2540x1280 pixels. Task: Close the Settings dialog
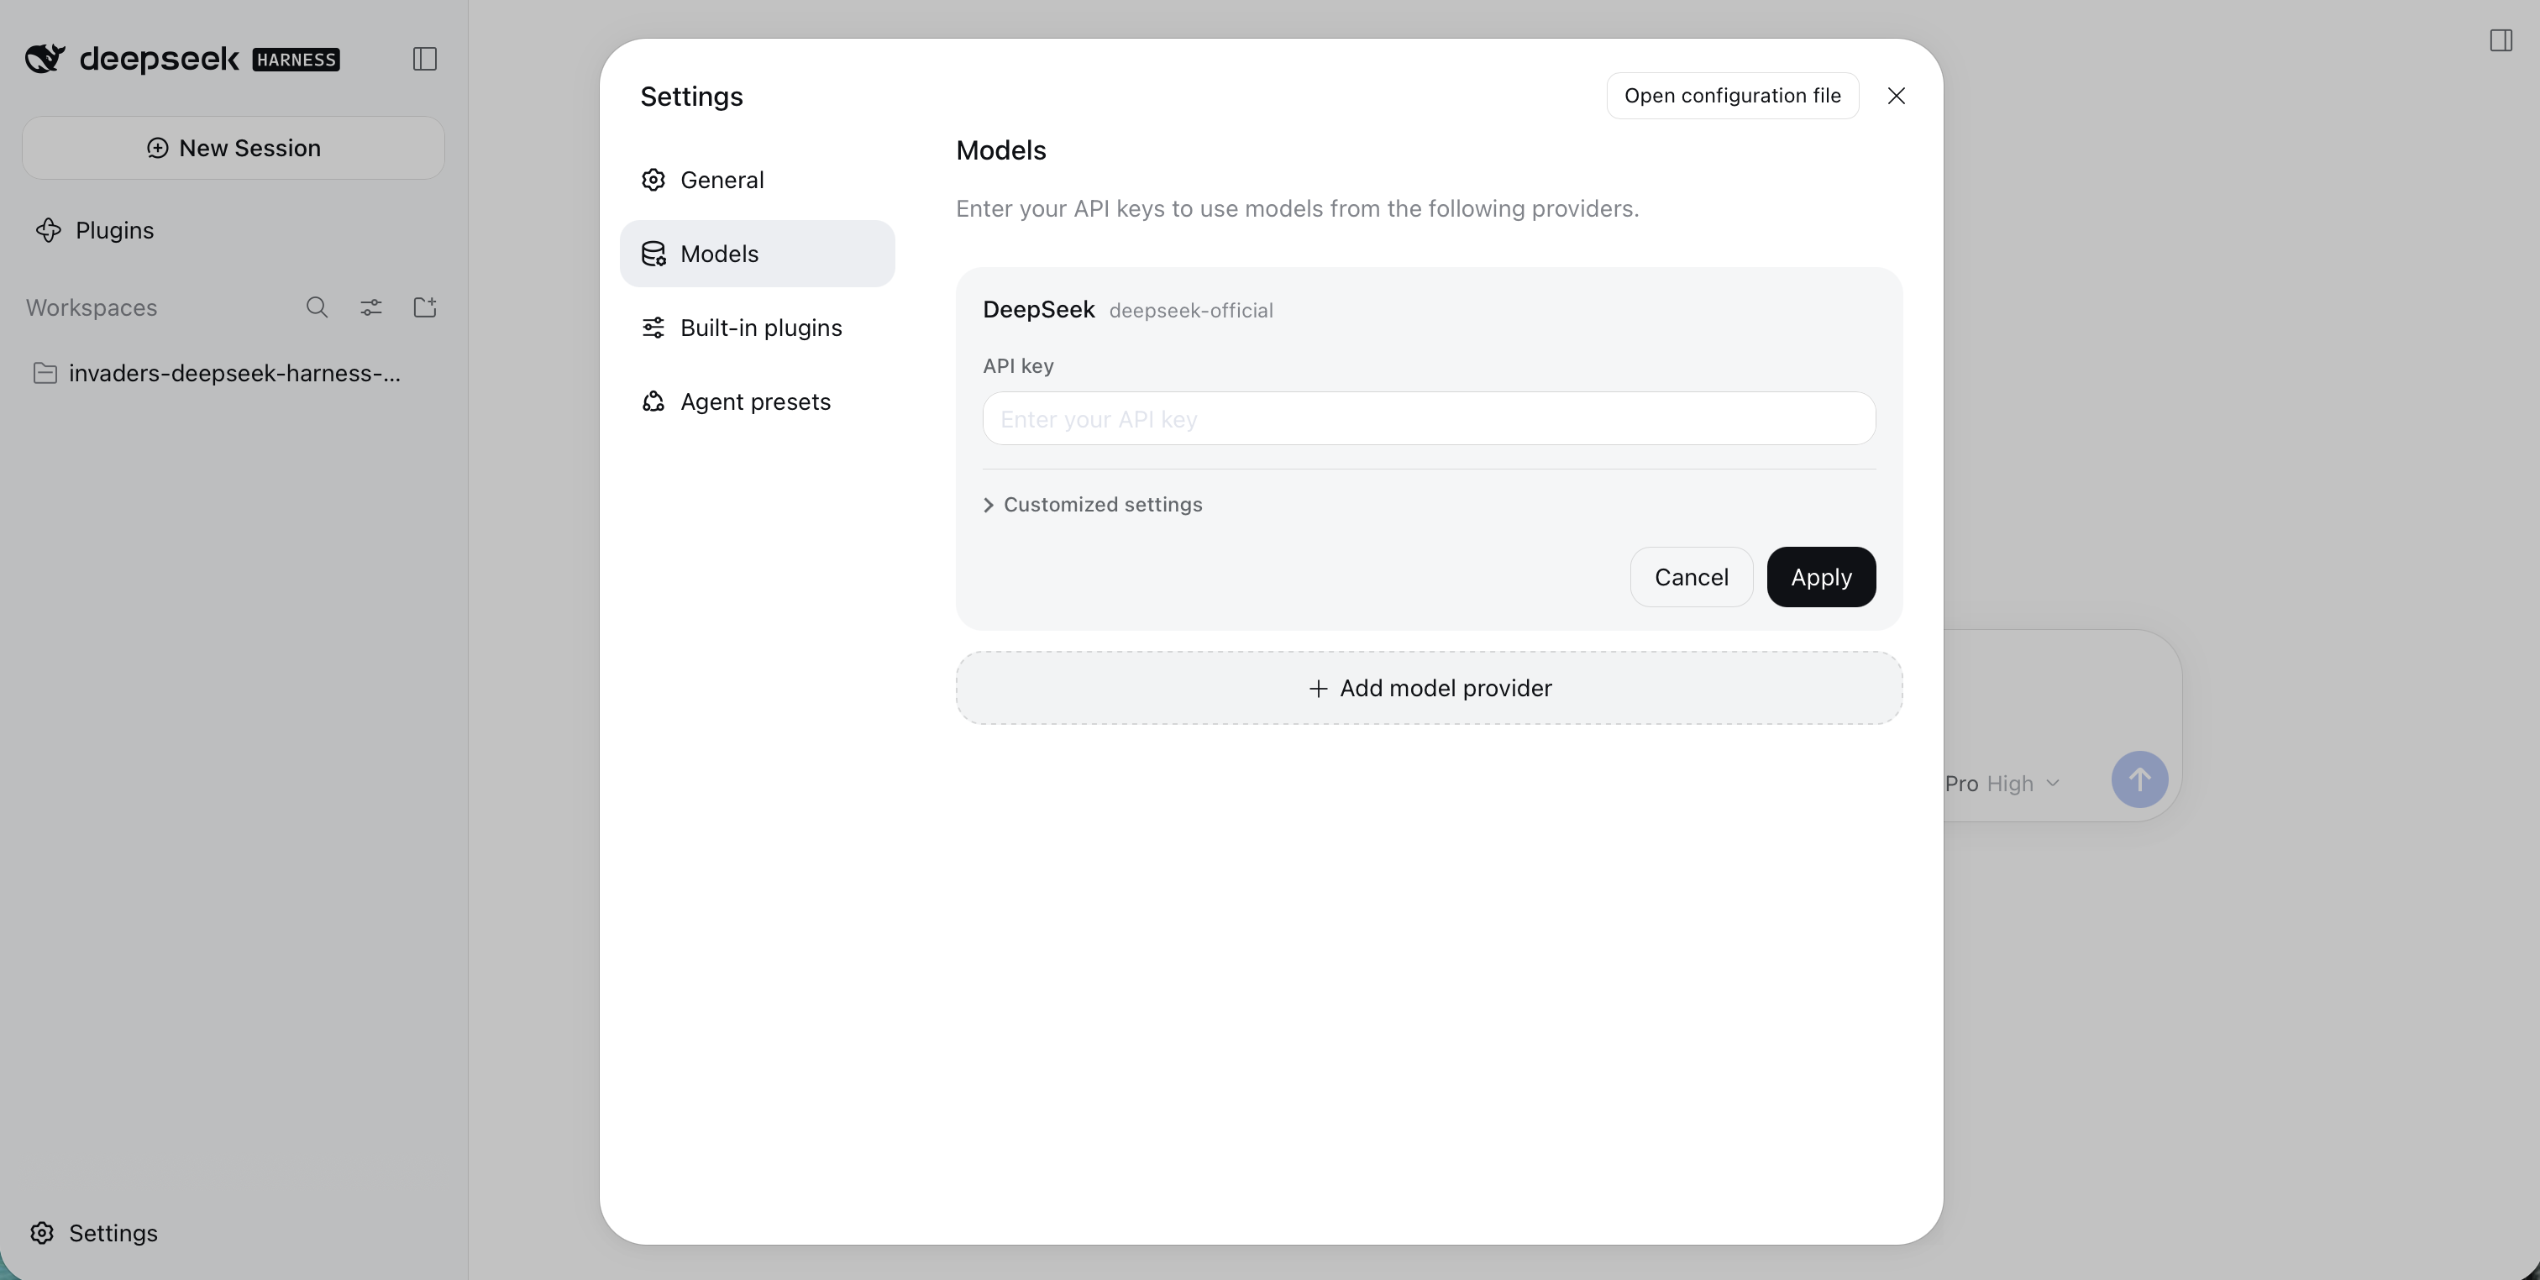(1896, 96)
